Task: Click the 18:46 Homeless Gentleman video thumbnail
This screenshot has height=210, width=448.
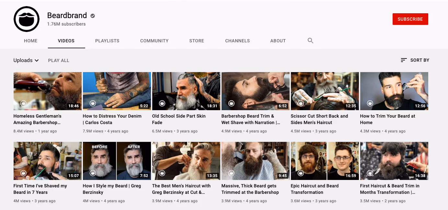Action: pyautogui.click(x=48, y=91)
